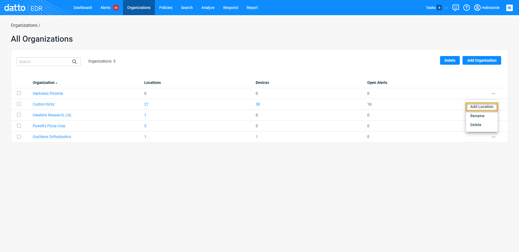Click the blue Delete button
The height and width of the screenshot is (252, 519).
coord(450,60)
